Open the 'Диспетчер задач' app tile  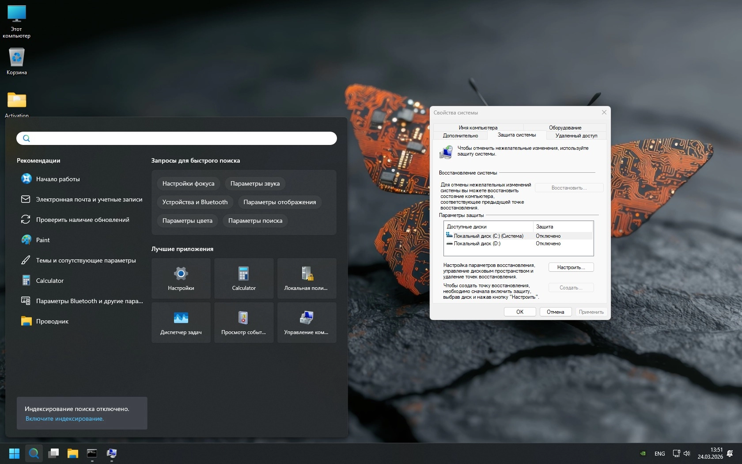[x=181, y=323]
